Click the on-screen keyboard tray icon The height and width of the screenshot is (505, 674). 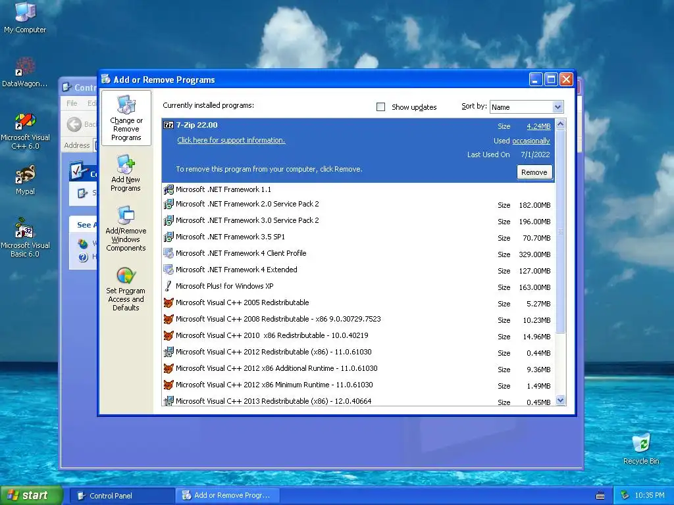click(x=600, y=496)
